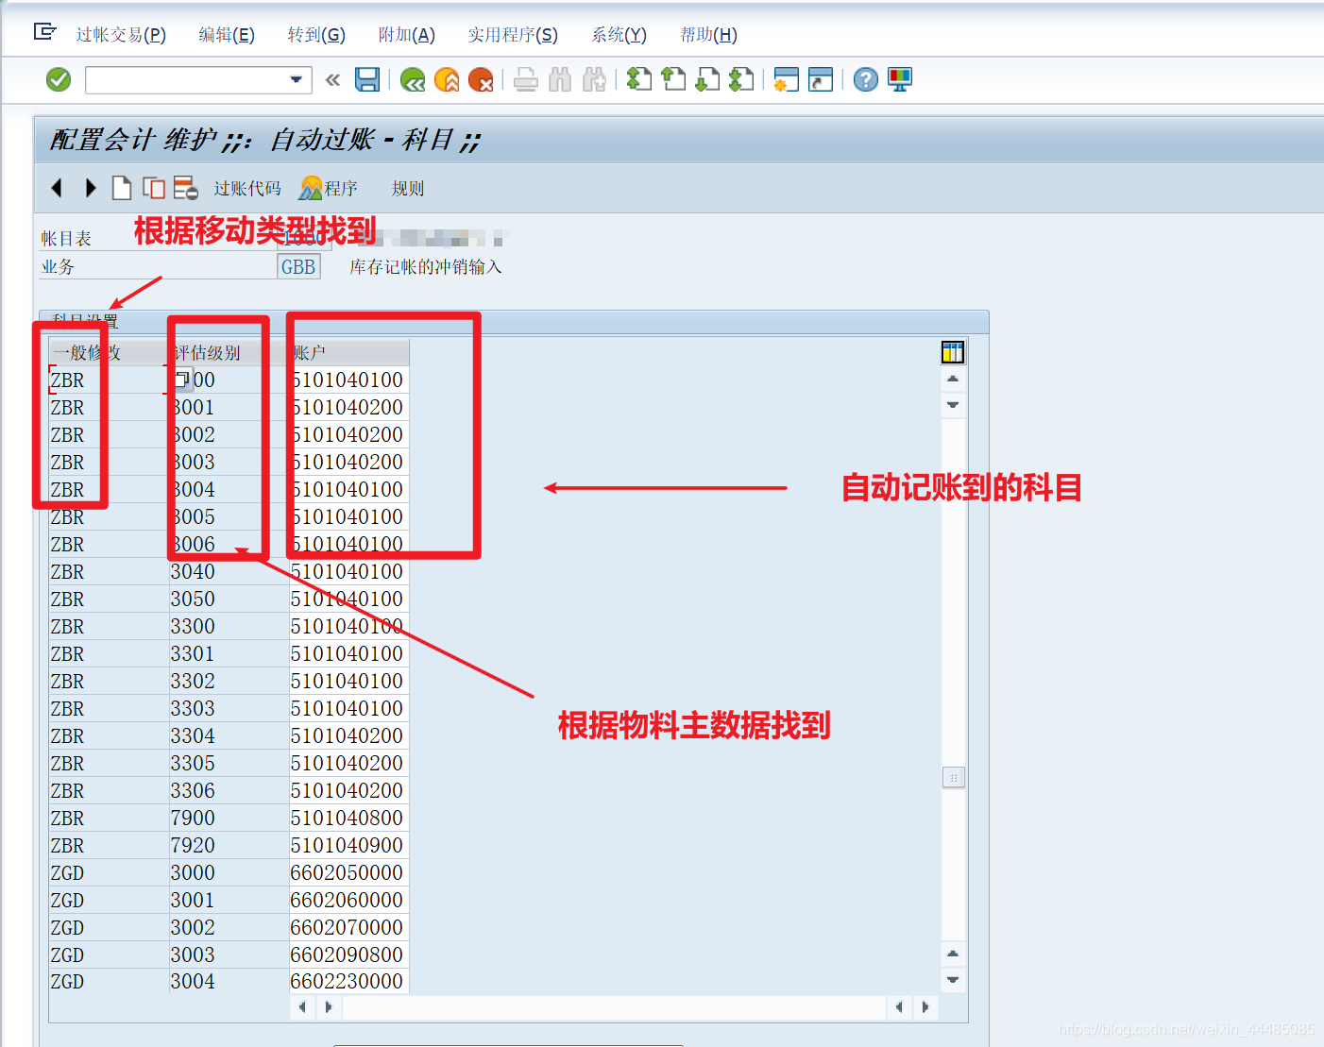Viewport: 1324px width, 1047px height.
Task: Click the vertical scrollbar thumb
Action: click(x=954, y=777)
